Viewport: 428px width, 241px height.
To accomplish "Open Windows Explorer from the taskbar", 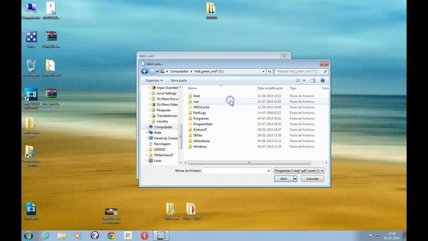I will [62, 236].
